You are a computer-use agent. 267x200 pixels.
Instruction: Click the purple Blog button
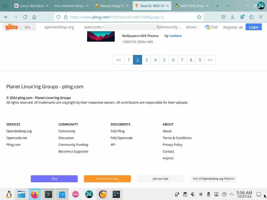(x=54, y=179)
